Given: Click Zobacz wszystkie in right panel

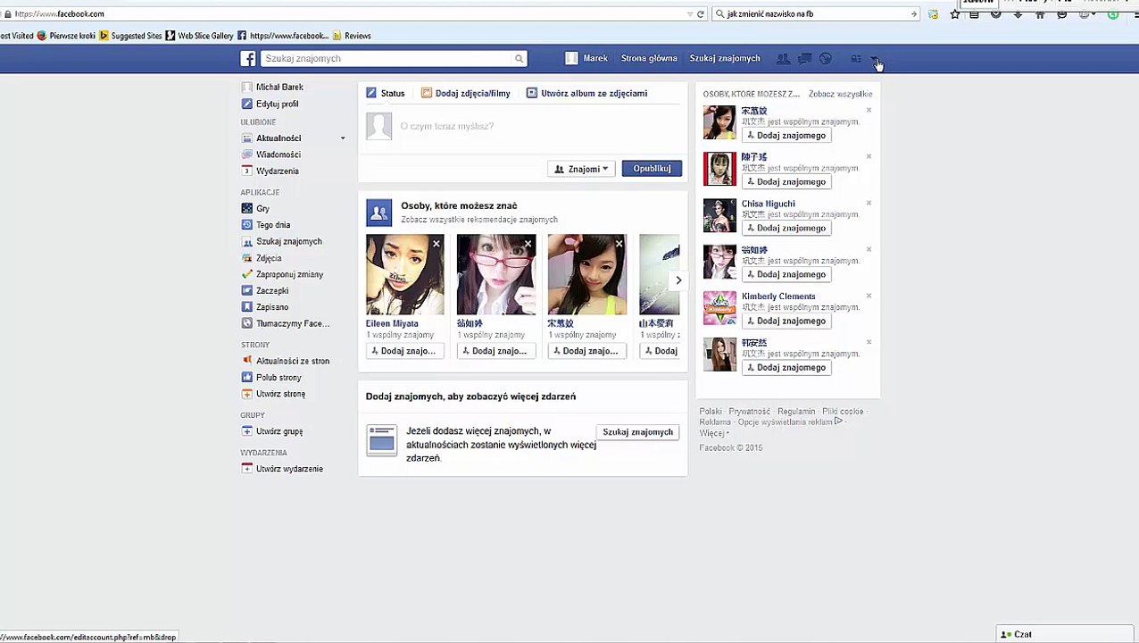Looking at the screenshot, I should tap(840, 94).
